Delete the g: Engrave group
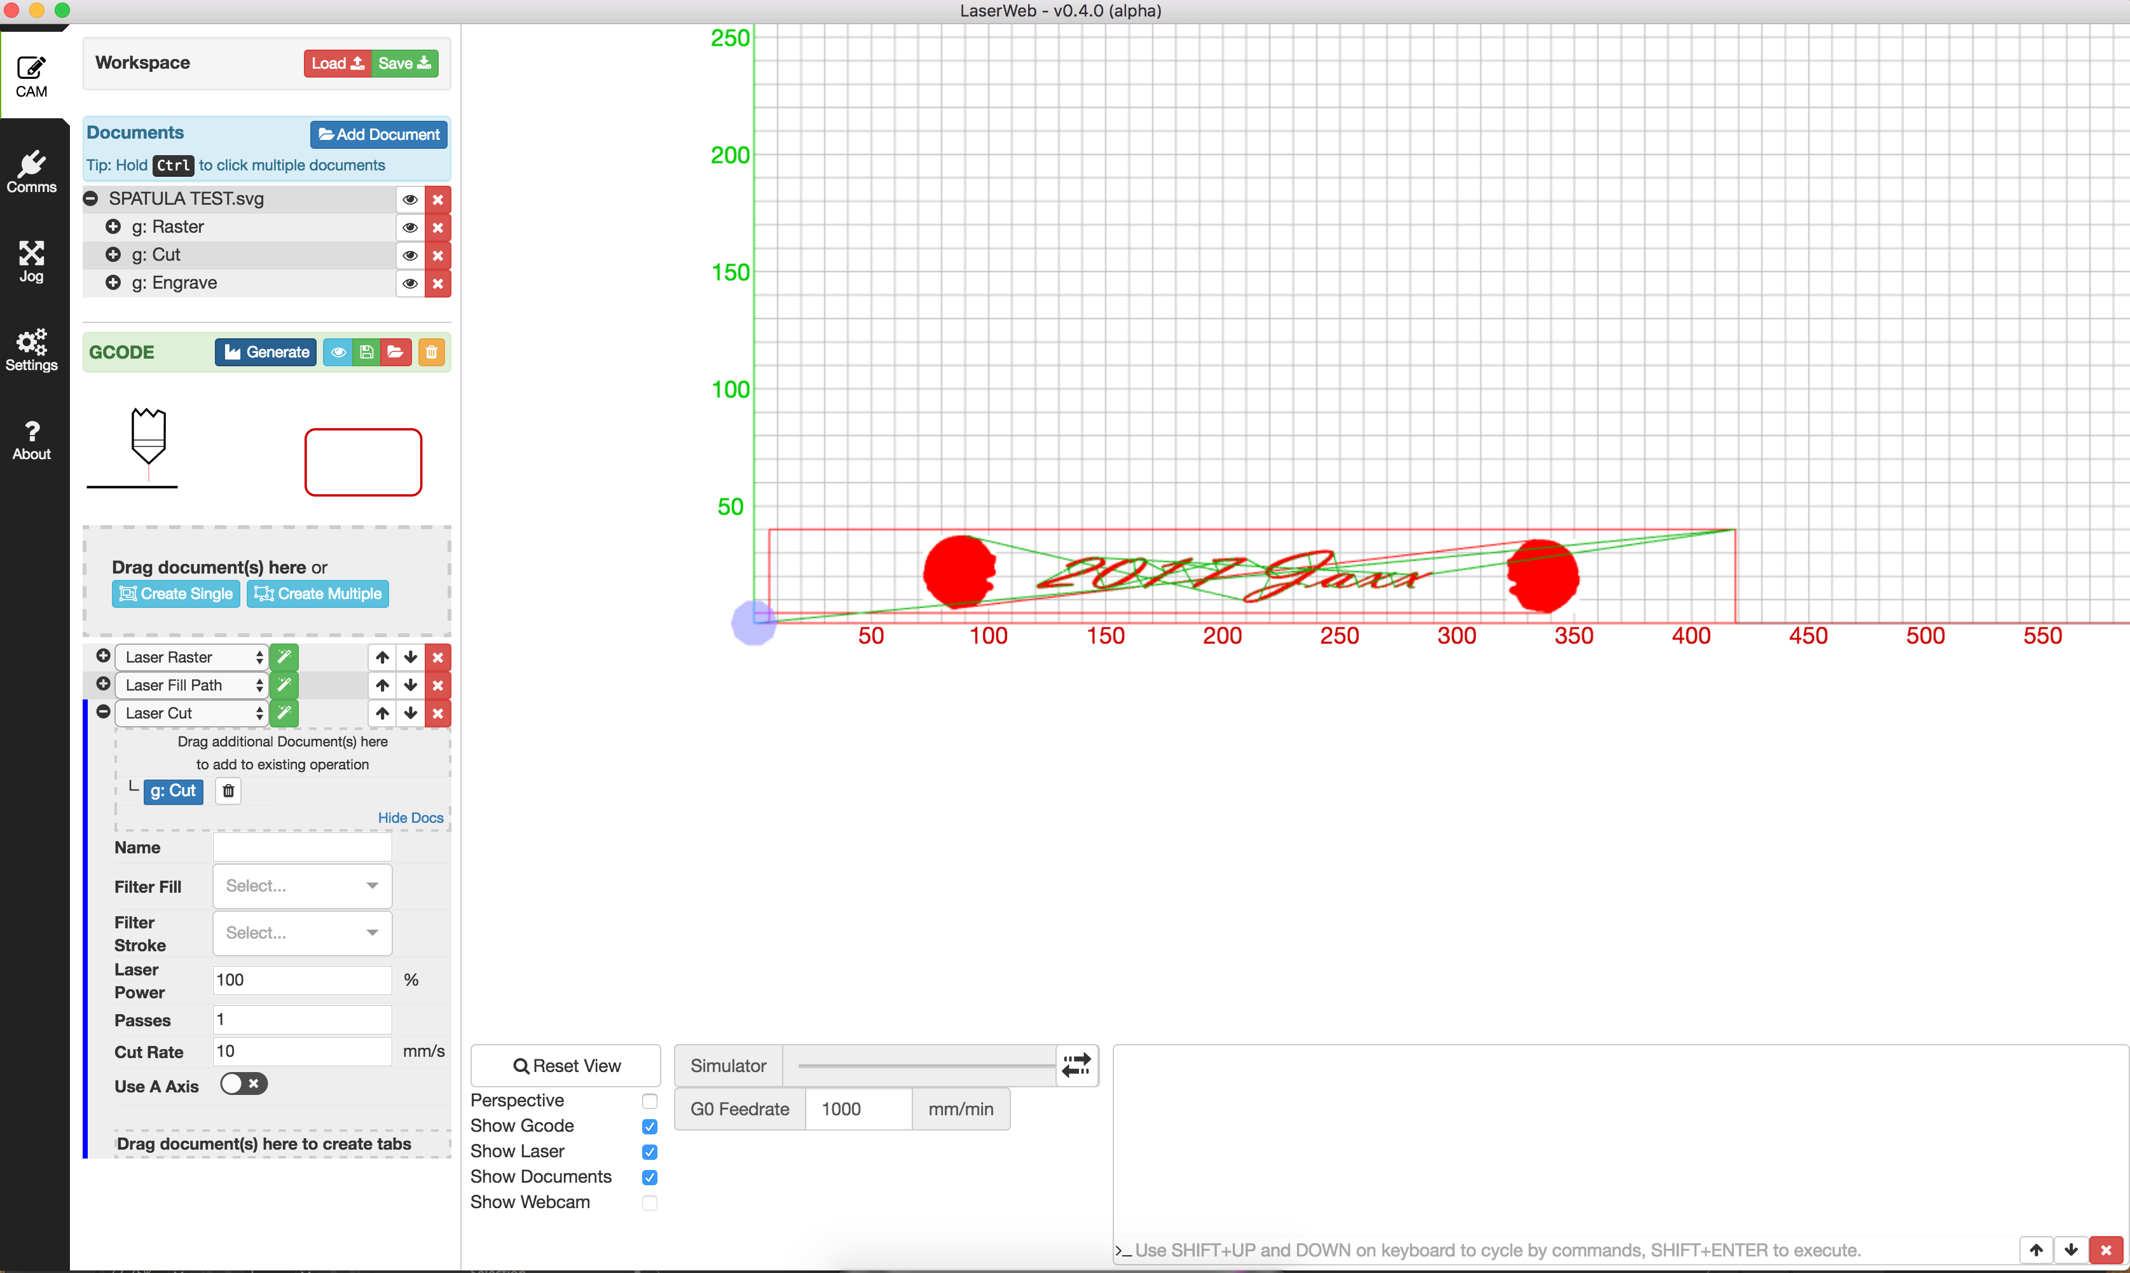The width and height of the screenshot is (2130, 1273). [438, 284]
